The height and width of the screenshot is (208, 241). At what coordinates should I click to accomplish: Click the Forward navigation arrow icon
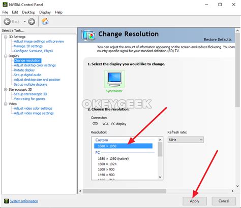[32, 22]
